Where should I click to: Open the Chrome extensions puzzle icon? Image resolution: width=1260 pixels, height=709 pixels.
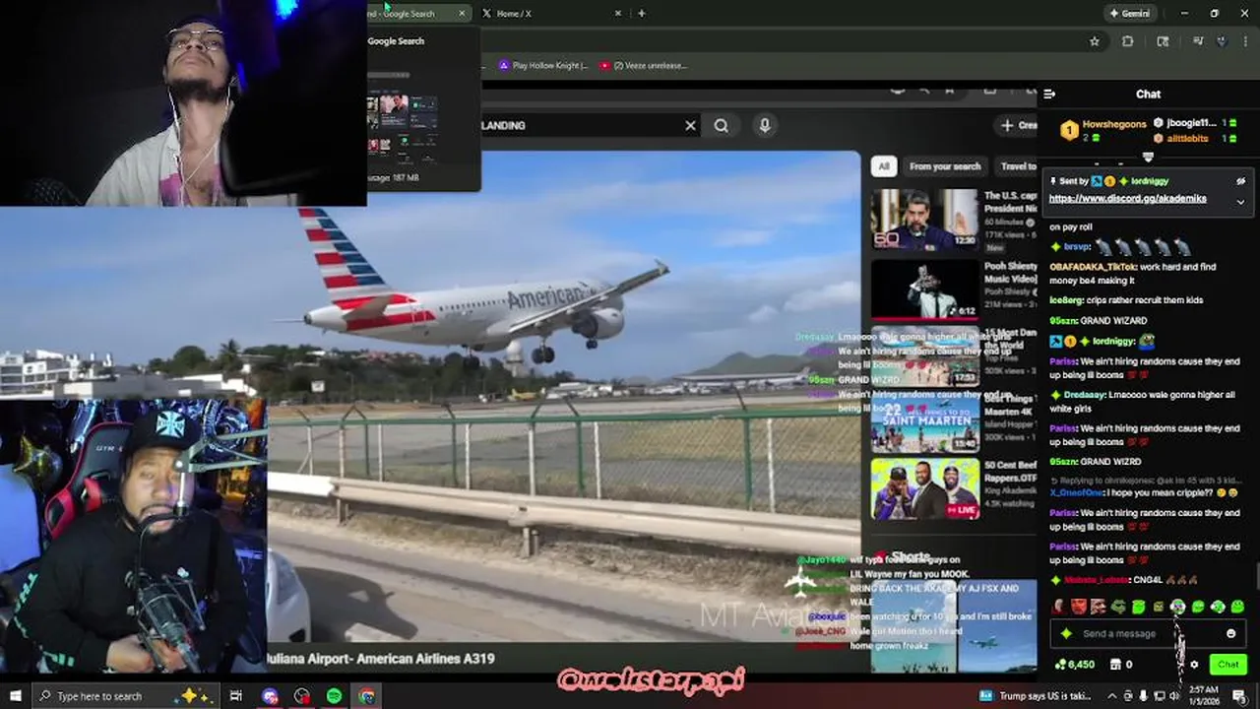pyautogui.click(x=1128, y=41)
